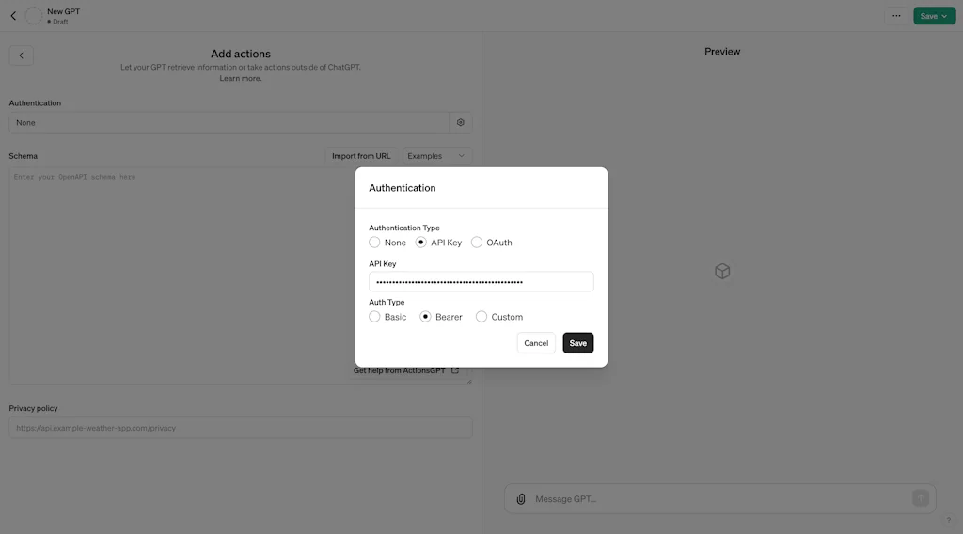Go back using top-left arrow
Viewport: 963px width, 534px height.
tap(13, 16)
